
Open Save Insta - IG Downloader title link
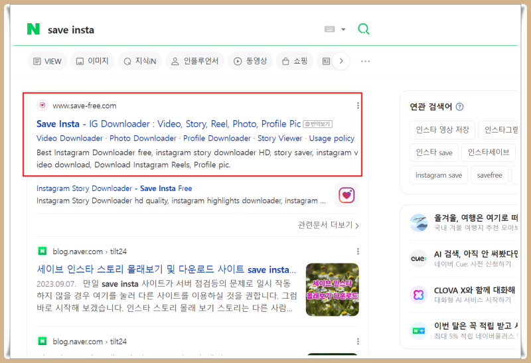(169, 124)
